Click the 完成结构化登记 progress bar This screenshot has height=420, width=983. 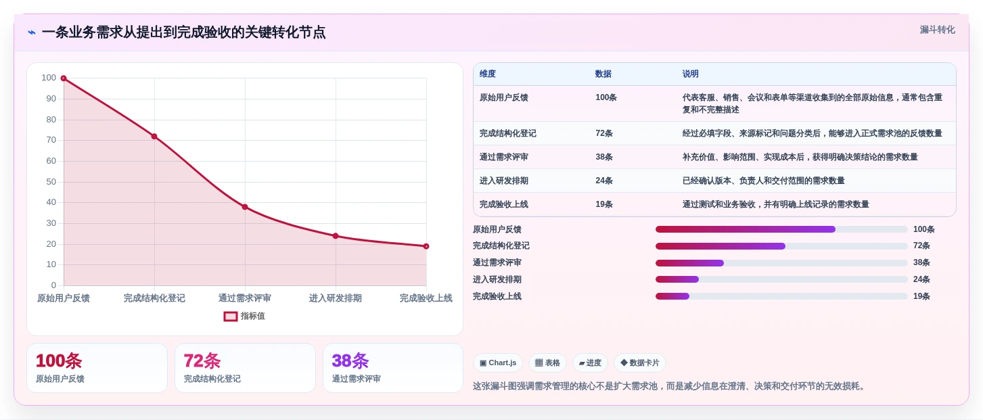pos(781,246)
